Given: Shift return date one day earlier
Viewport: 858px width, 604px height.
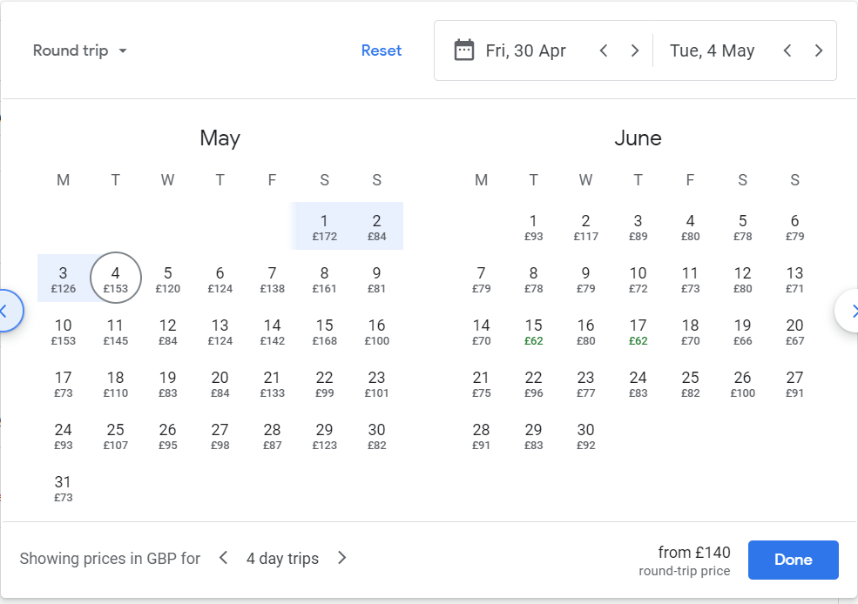Looking at the screenshot, I should tap(787, 50).
